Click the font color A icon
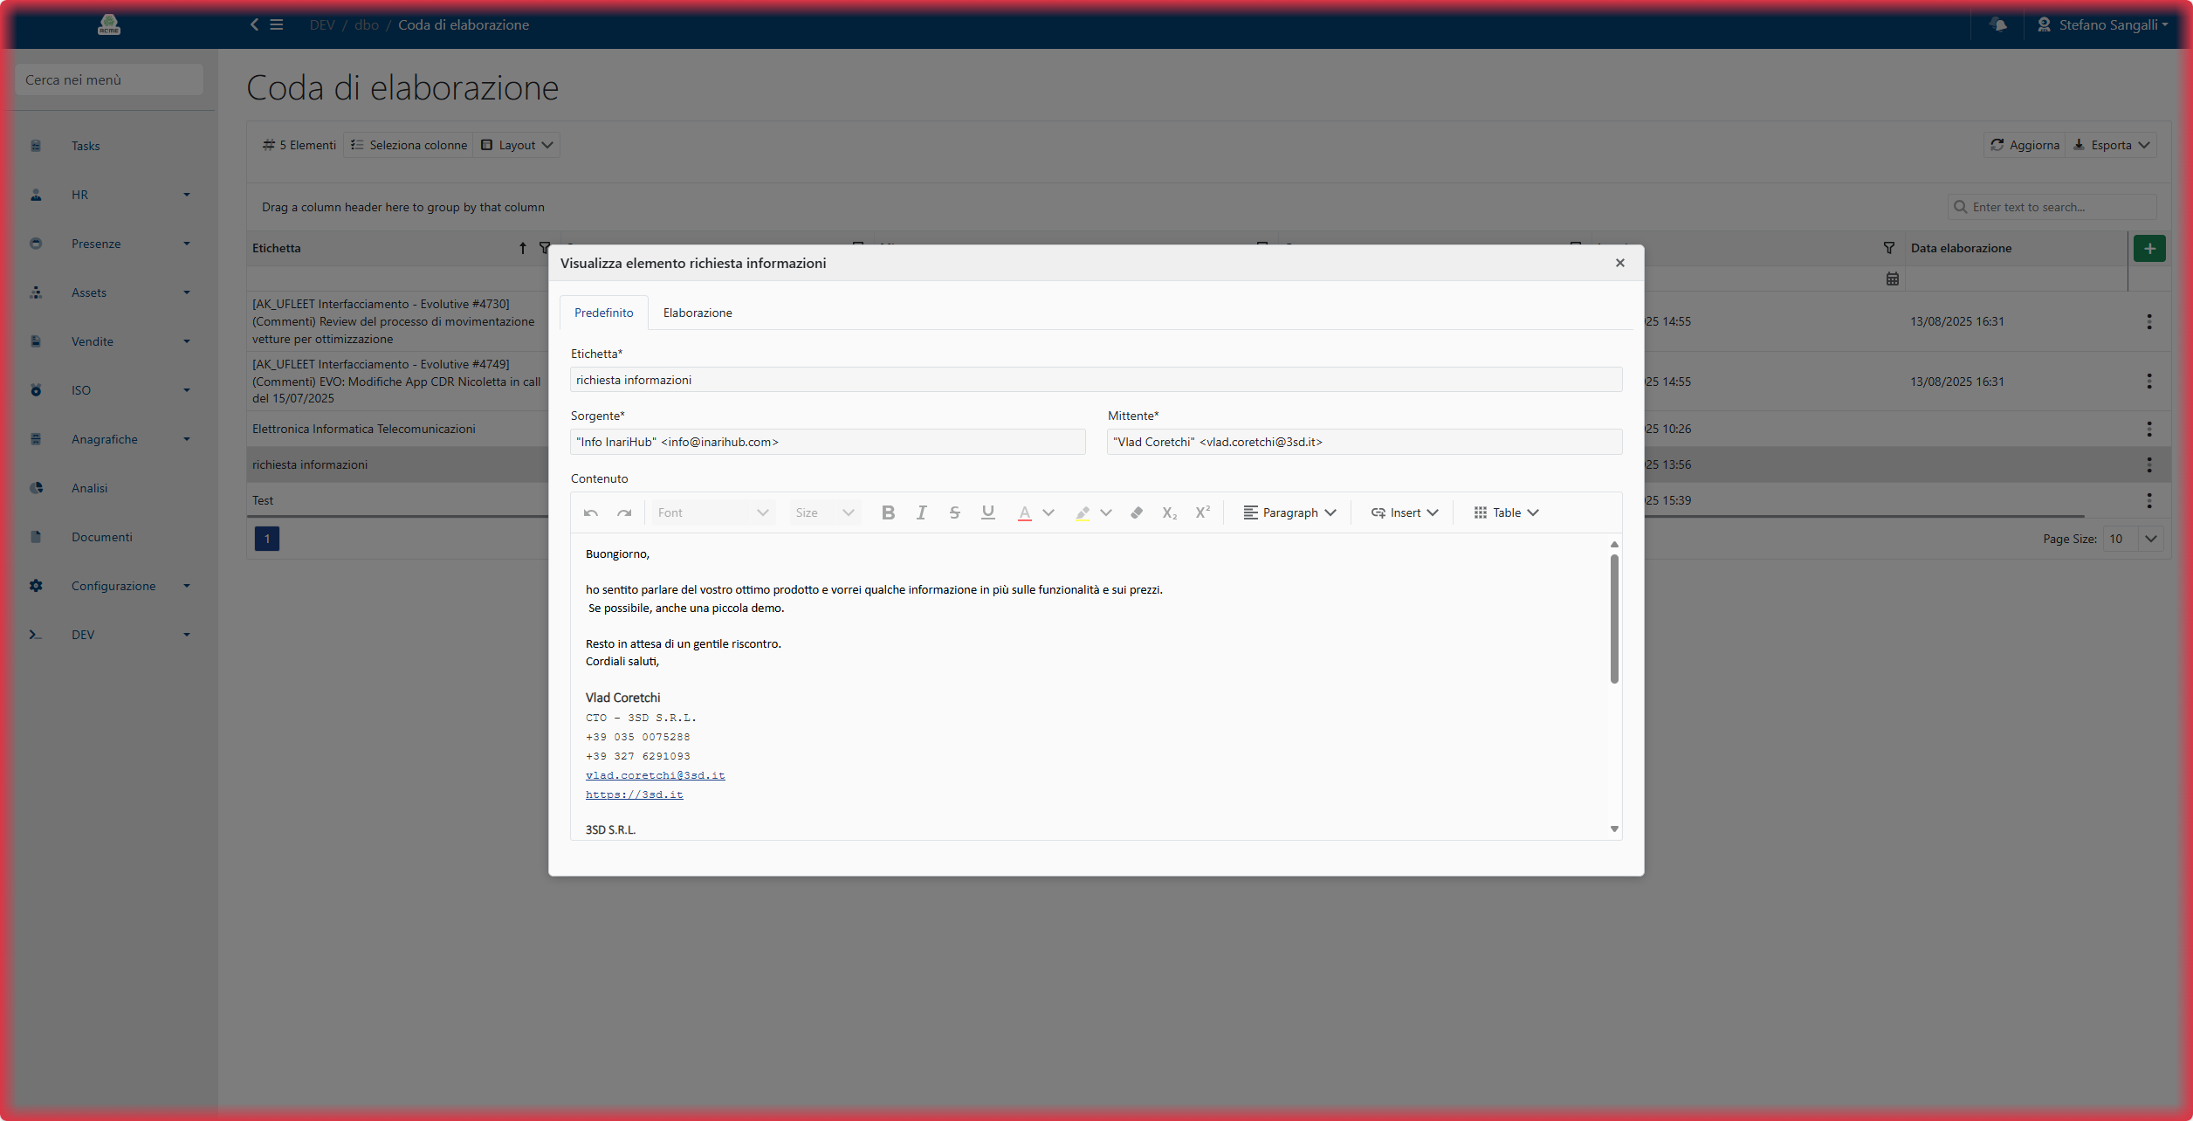This screenshot has width=2193, height=1121. coord(1024,512)
